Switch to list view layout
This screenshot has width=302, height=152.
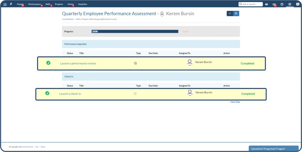[x=230, y=14]
